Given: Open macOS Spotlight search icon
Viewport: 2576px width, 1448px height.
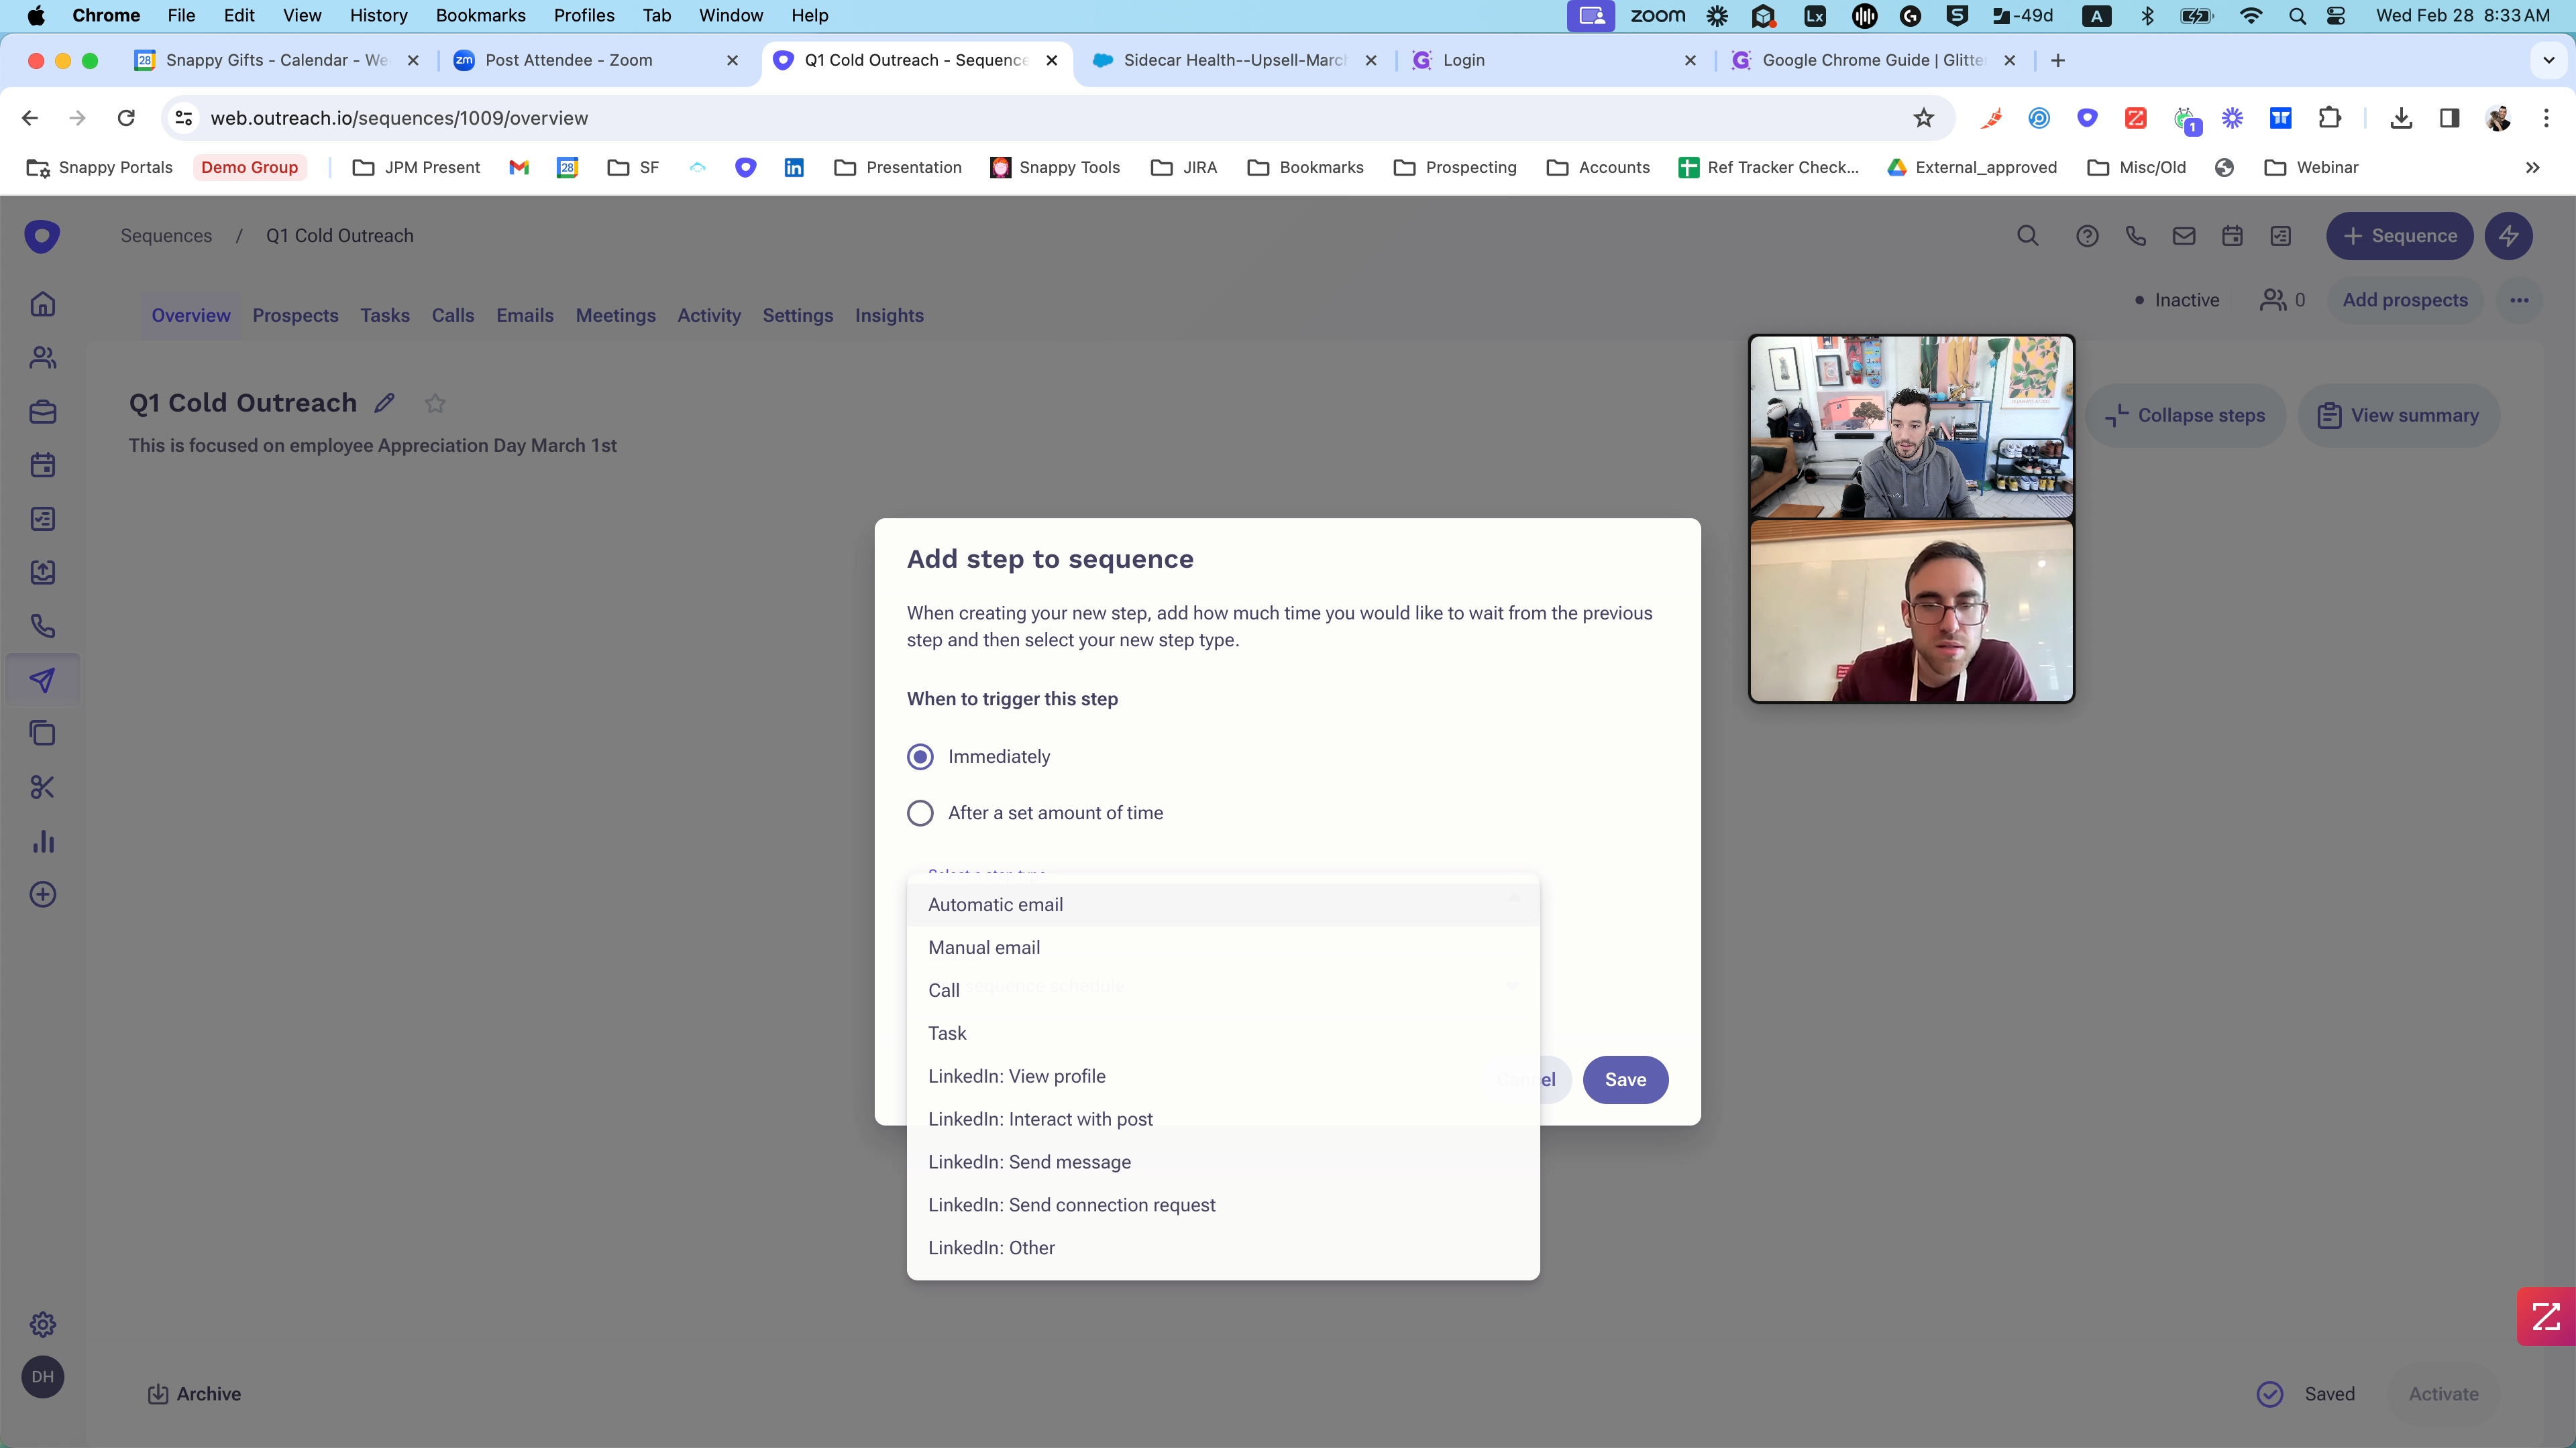Looking at the screenshot, I should coord(2297,15).
